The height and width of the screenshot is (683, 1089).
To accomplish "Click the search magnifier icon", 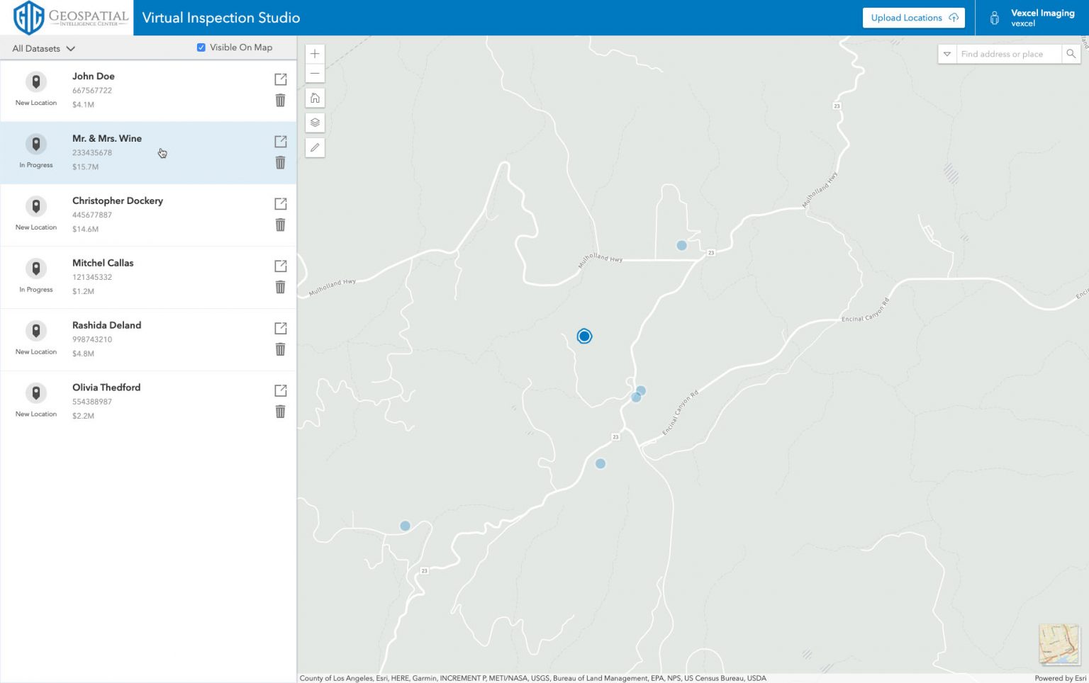I will 1071,54.
